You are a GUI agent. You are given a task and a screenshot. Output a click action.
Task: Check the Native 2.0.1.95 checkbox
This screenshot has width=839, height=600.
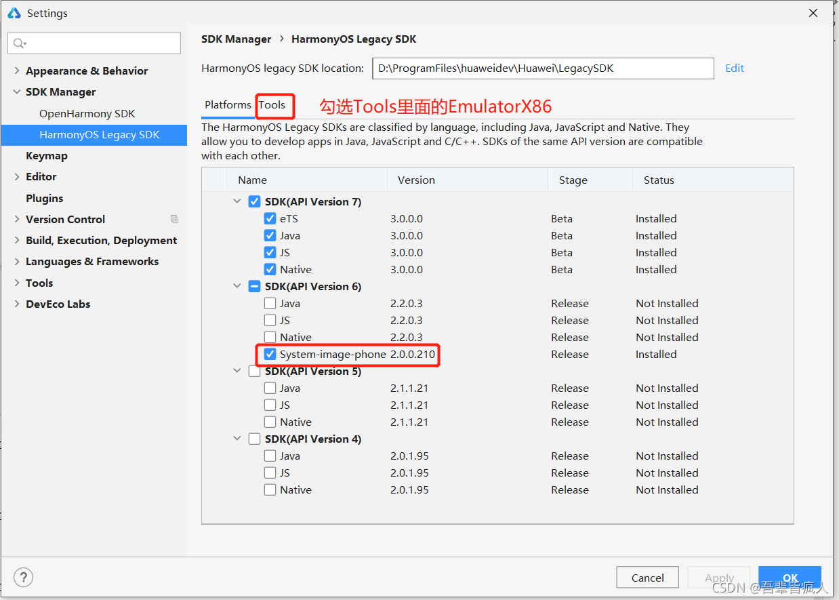click(x=270, y=489)
